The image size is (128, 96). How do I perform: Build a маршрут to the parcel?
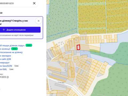click(5, 63)
